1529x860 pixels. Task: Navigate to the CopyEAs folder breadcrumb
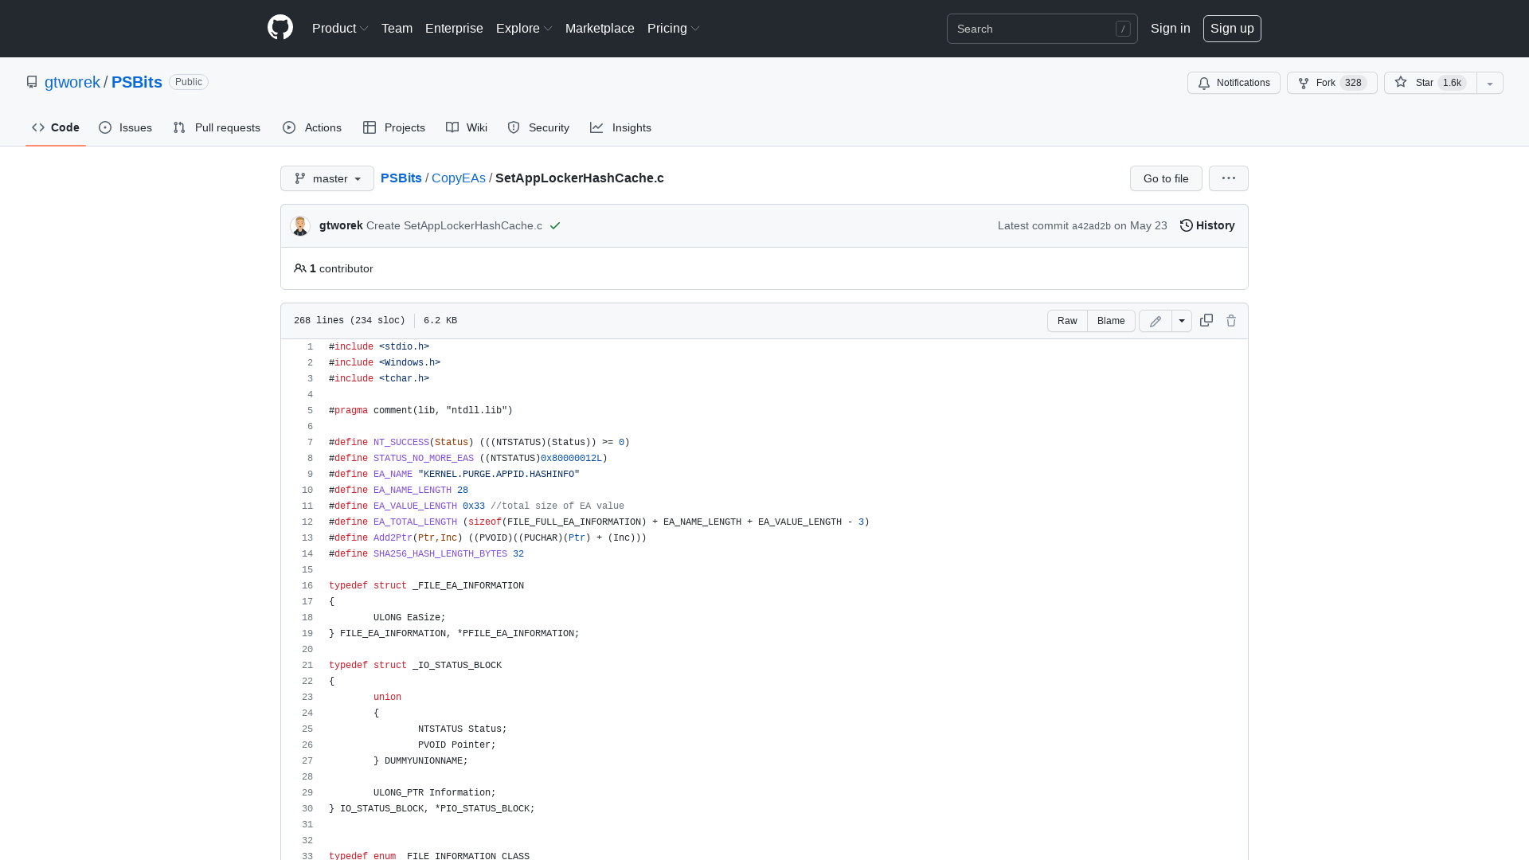coord(459,178)
